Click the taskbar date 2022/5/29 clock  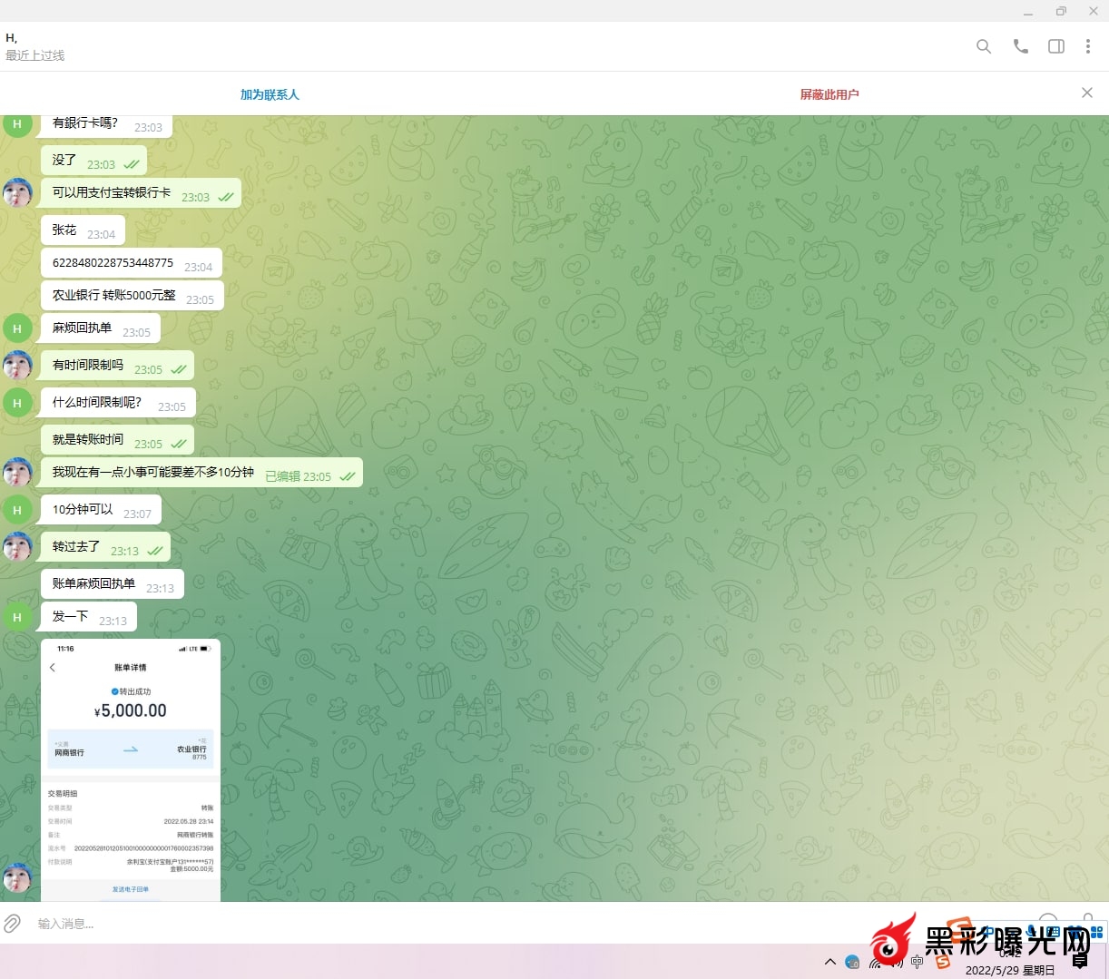[1009, 969]
